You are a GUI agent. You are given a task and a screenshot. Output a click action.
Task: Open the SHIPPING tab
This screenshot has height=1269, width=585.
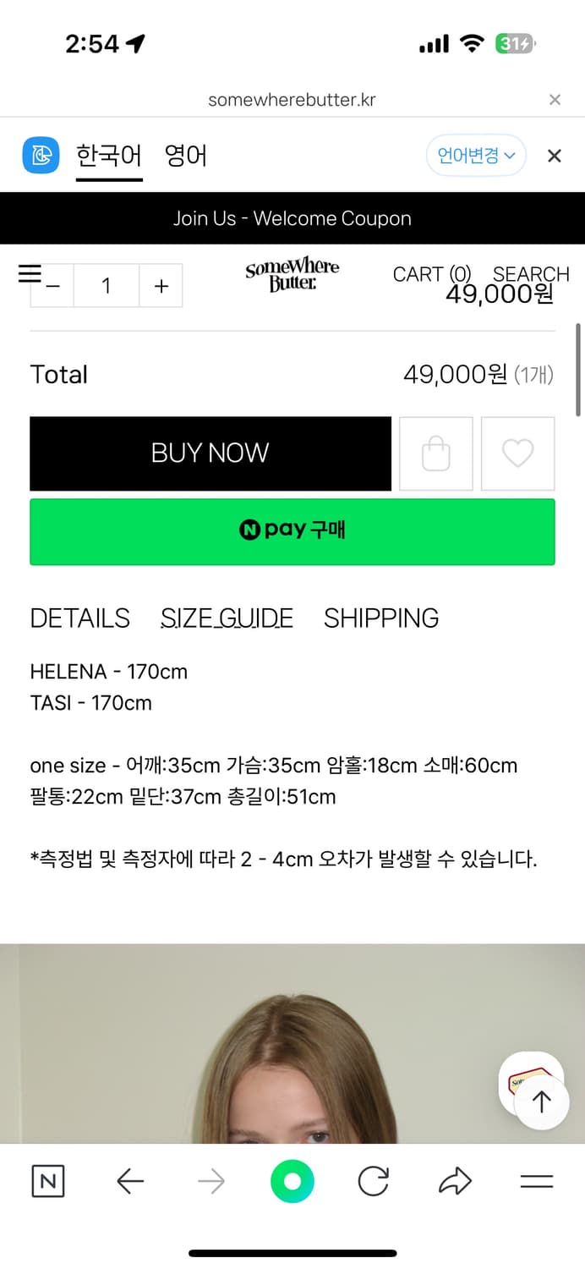pos(380,618)
